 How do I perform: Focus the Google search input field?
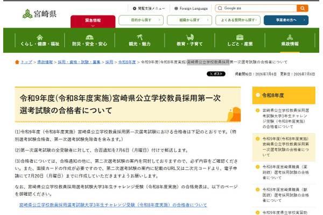[256, 8]
